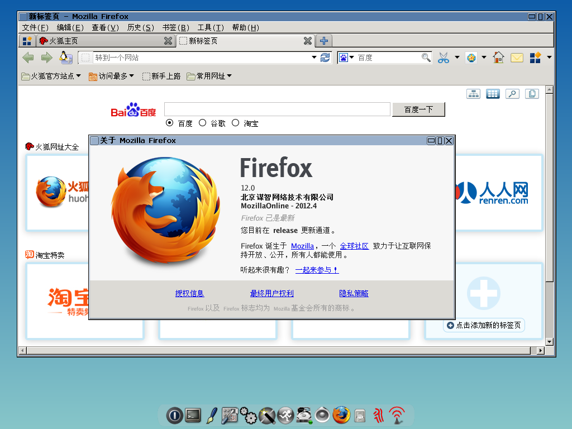Click the sitemap icon above the page
This screenshot has height=429, width=572.
[473, 94]
